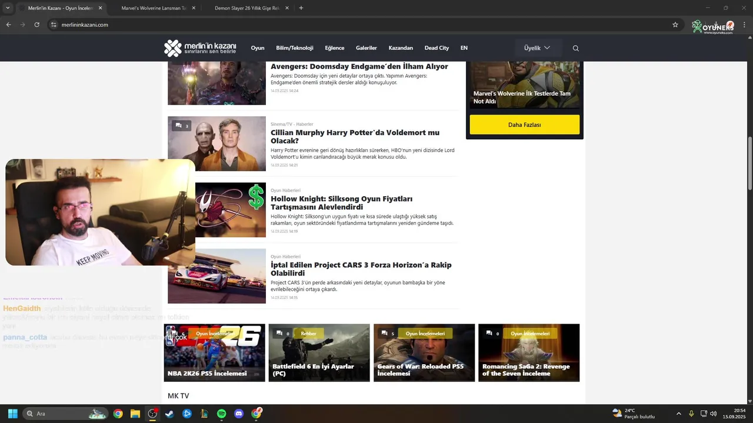Open the Windows Start menu

(12, 414)
